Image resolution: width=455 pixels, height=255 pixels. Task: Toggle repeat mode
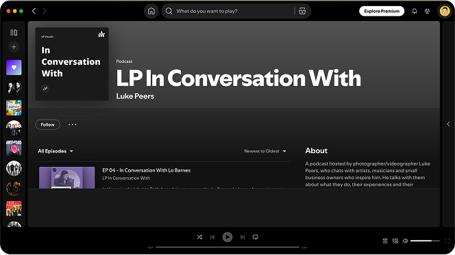(256, 237)
